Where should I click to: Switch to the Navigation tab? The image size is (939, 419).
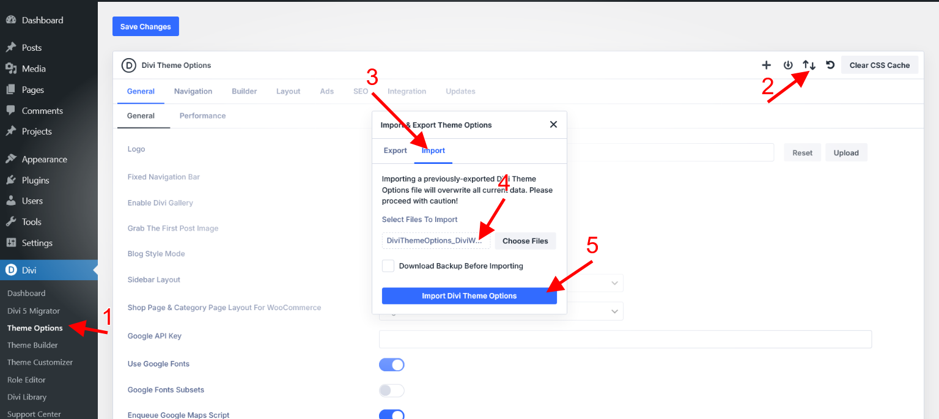pyautogui.click(x=193, y=91)
